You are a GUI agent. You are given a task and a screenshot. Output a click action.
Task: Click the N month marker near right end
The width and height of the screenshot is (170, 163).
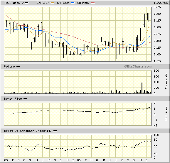(141, 160)
